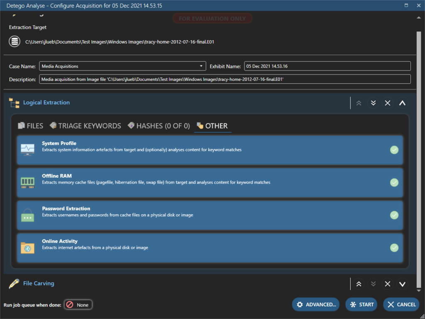Toggle System Profile extraction checkmark
Screen dimensions: 425x319
(x=394, y=150)
